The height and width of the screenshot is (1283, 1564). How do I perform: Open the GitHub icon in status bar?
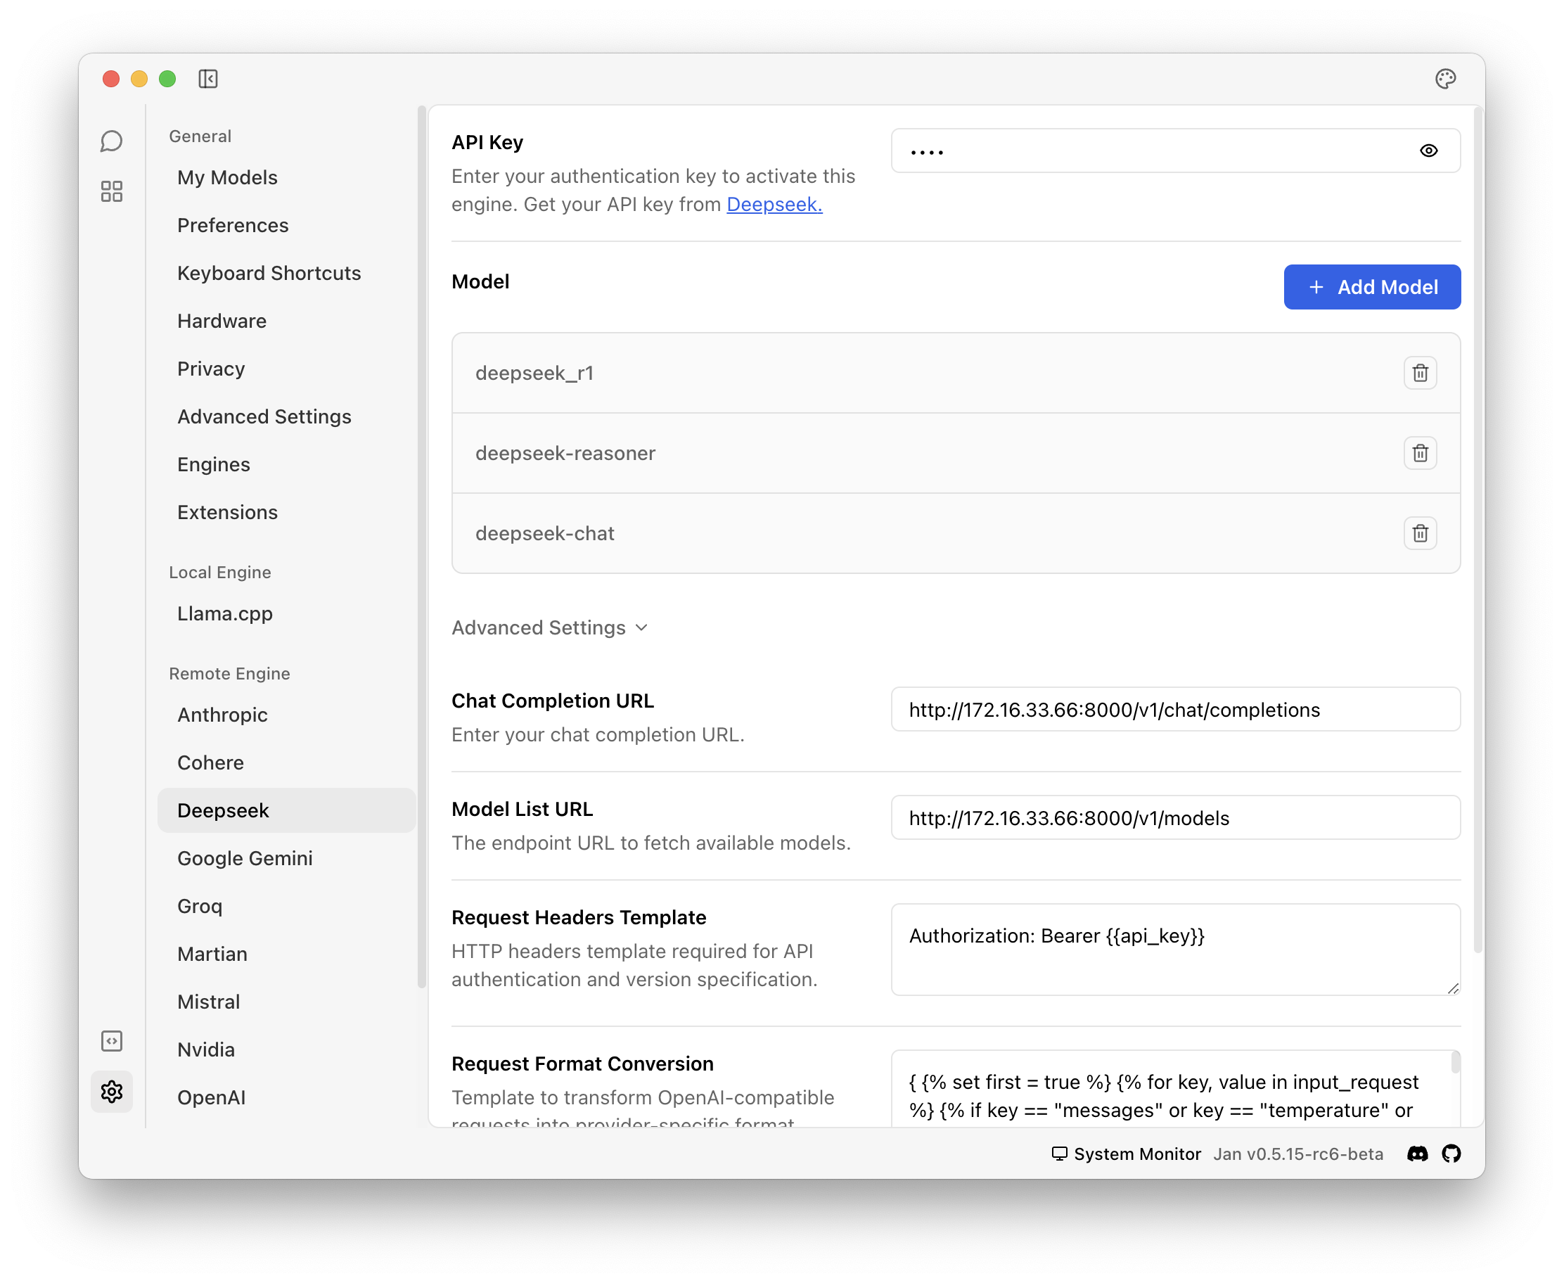tap(1451, 1154)
